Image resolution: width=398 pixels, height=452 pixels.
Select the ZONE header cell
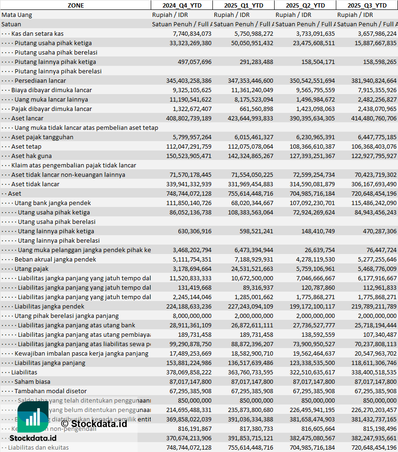tap(76, 5)
